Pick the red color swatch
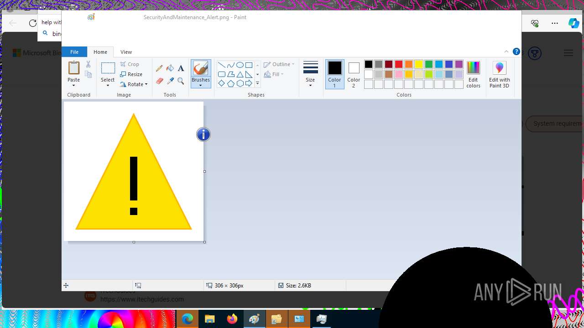Image resolution: width=584 pixels, height=328 pixels. [399, 64]
